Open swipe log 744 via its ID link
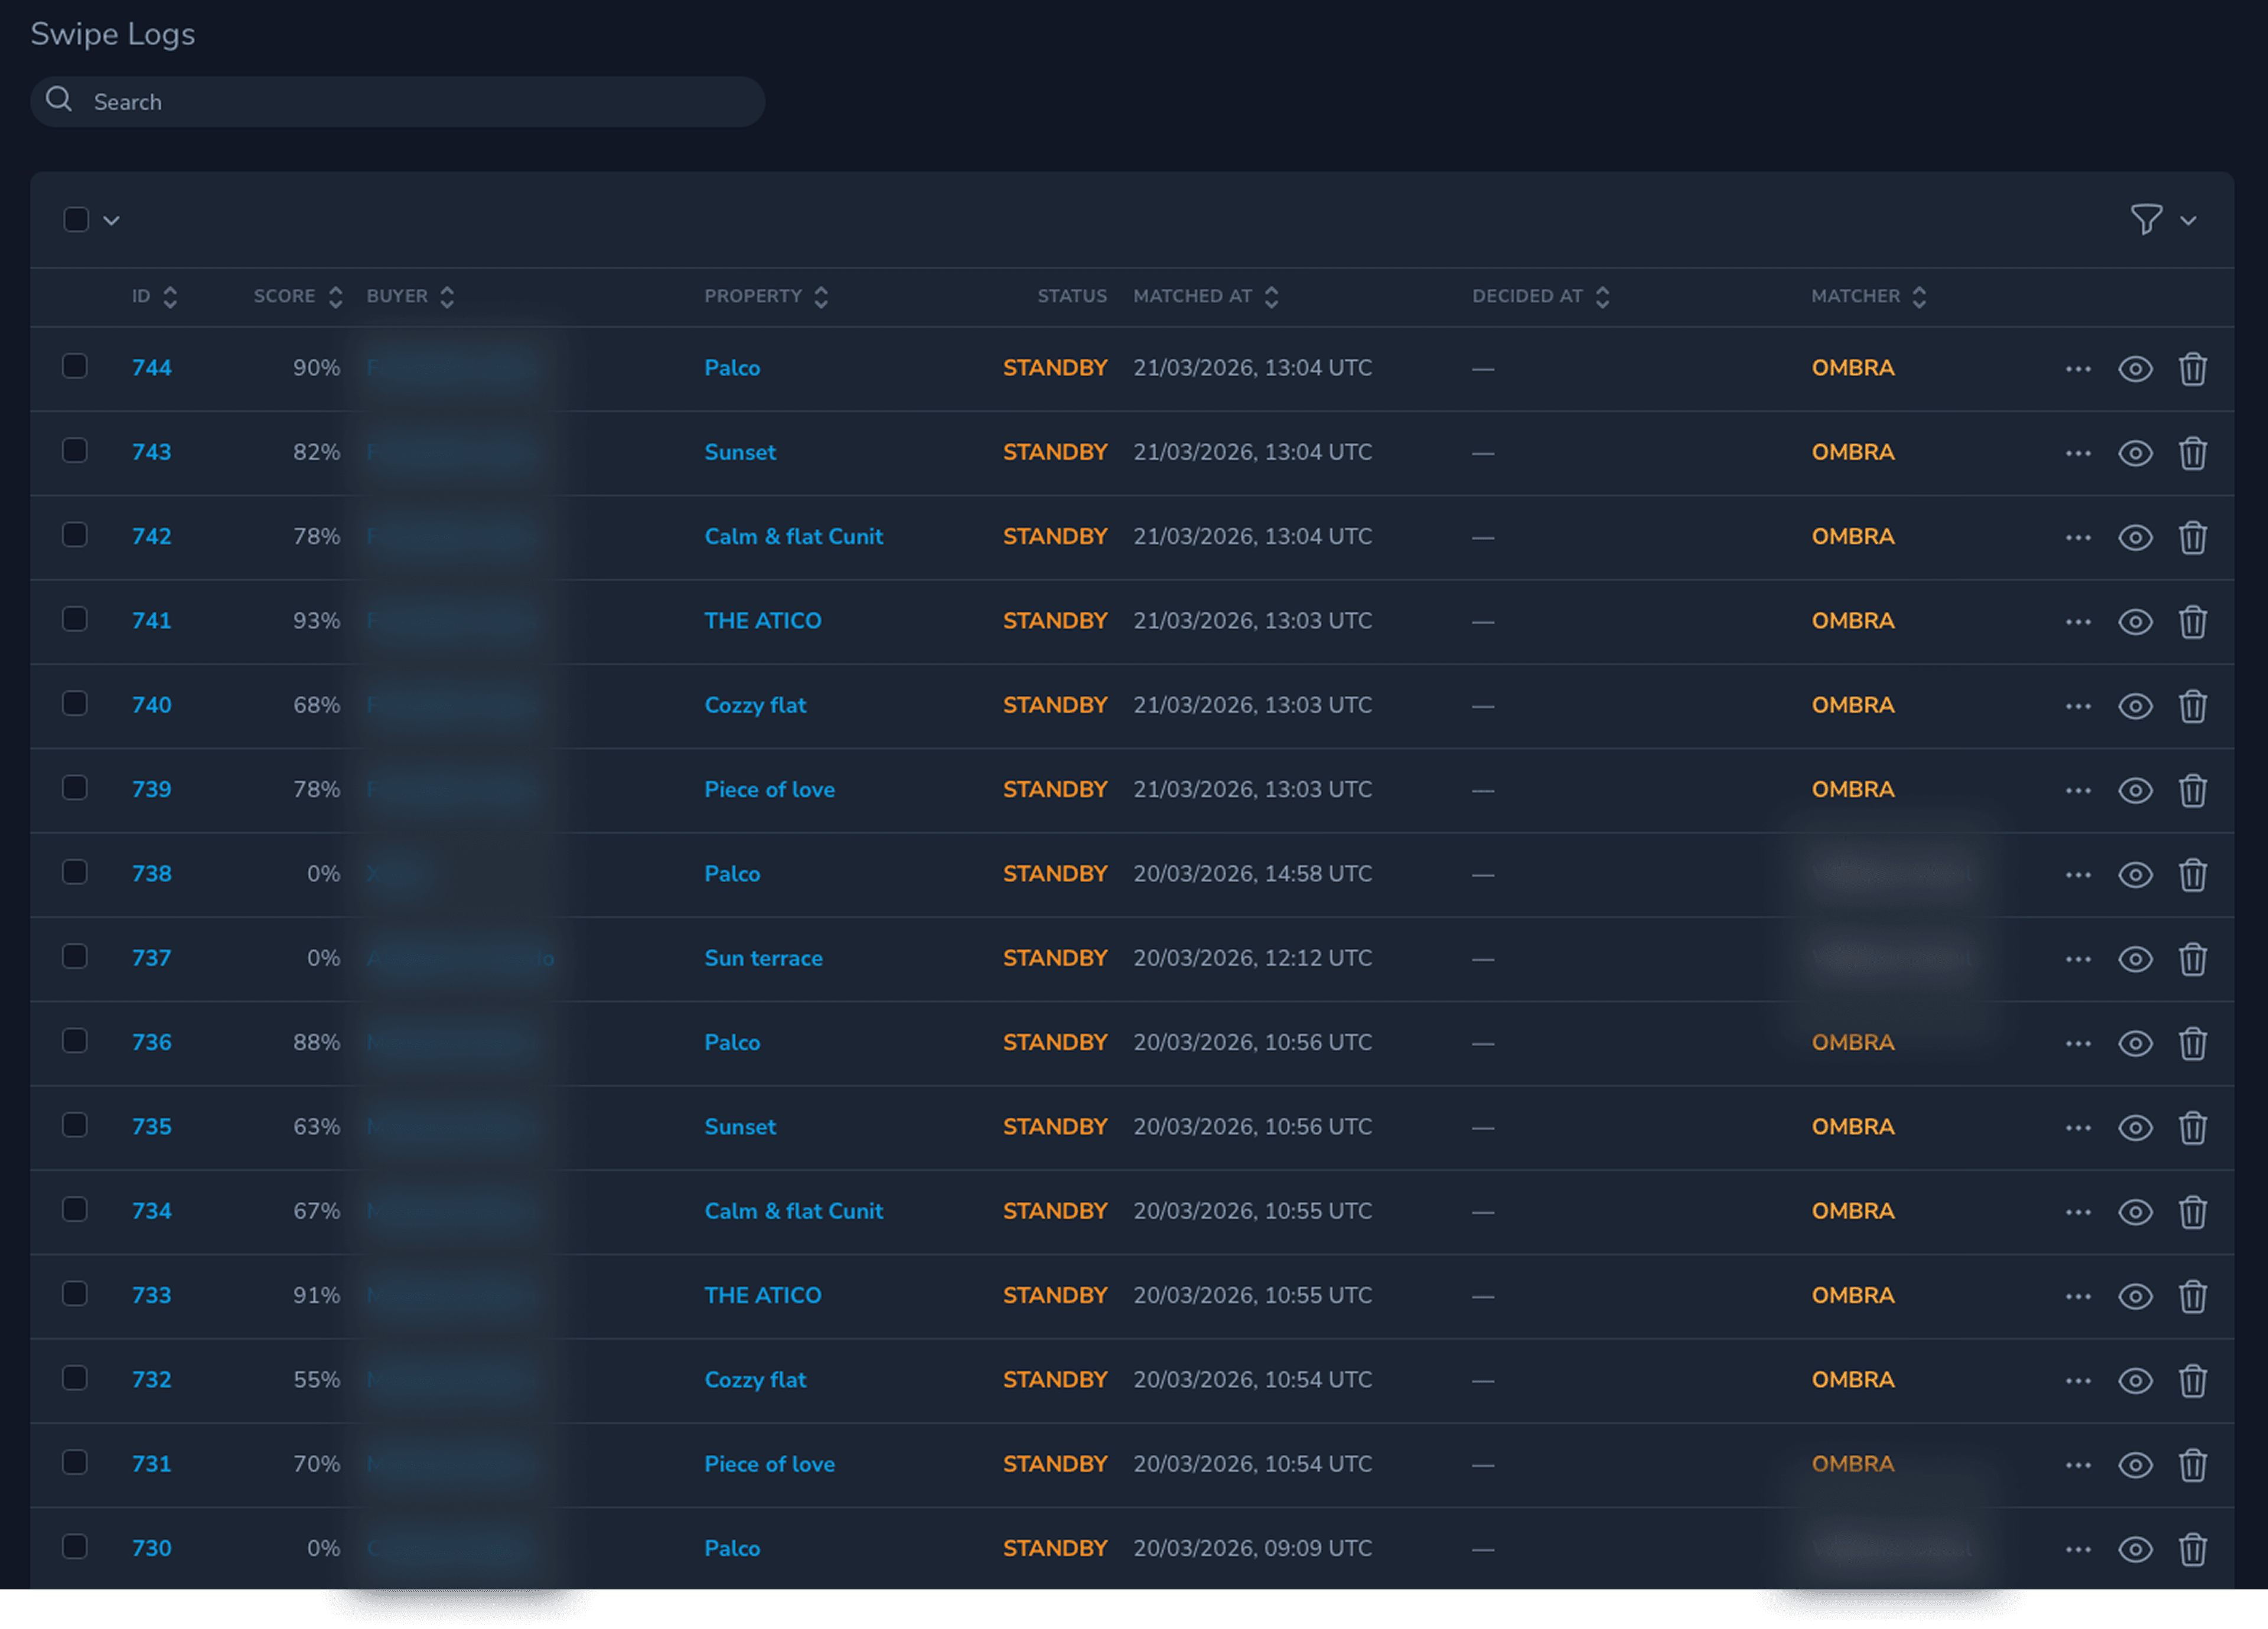The width and height of the screenshot is (2268, 1629). point(151,368)
